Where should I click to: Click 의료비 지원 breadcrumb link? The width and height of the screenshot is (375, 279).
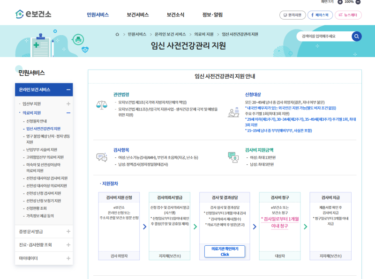tap(204, 34)
